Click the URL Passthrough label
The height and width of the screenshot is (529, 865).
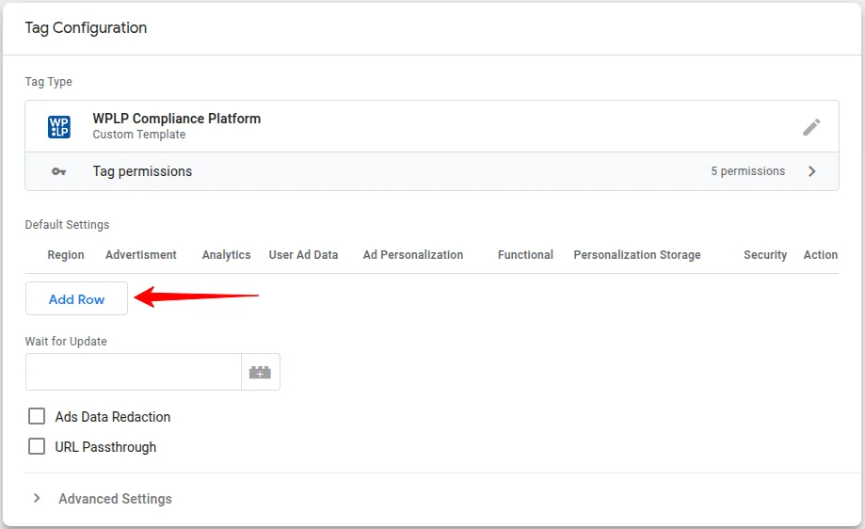(x=105, y=447)
